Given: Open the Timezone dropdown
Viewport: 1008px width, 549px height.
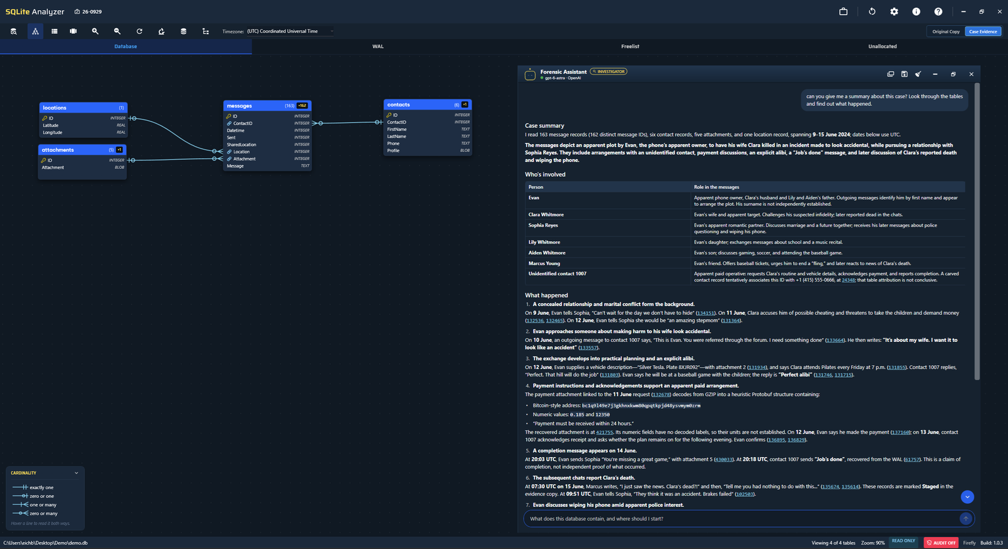Looking at the screenshot, I should (290, 31).
